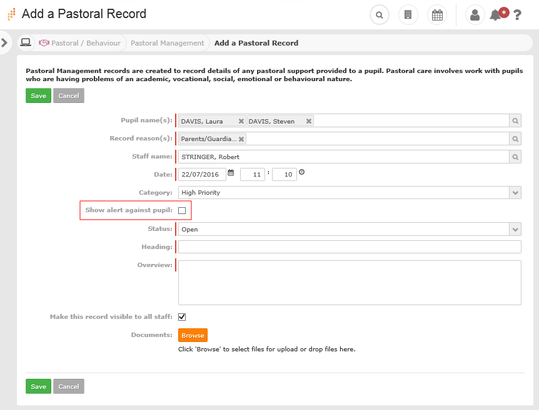Open the calendar icon in top bar
Screen dimensions: 539x410
point(437,15)
